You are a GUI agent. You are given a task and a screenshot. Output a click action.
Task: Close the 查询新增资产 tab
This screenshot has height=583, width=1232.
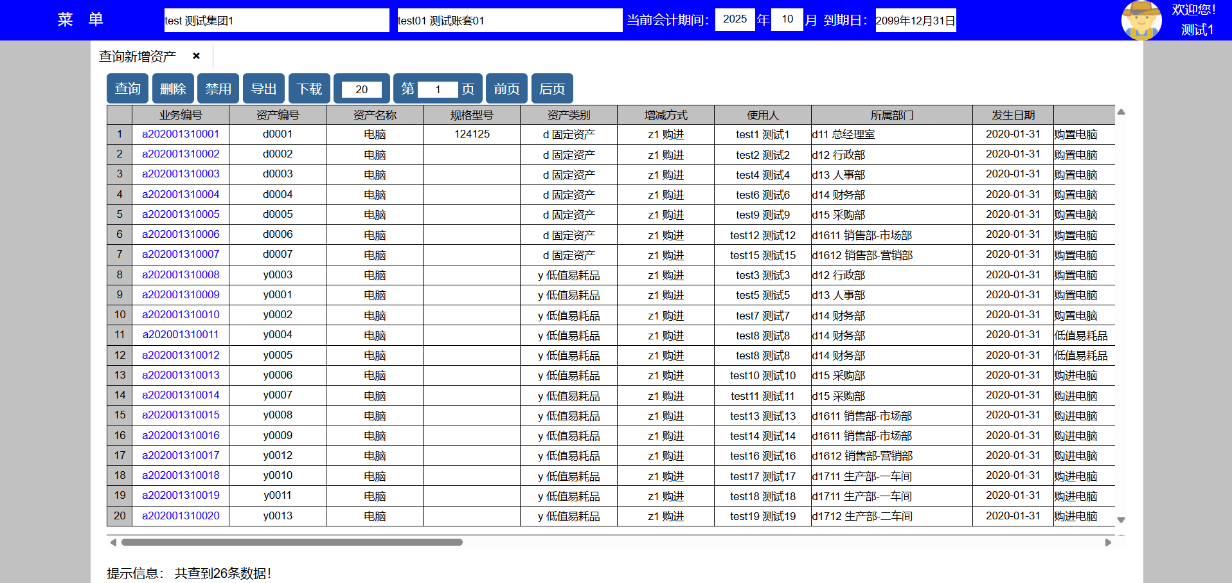(x=197, y=56)
